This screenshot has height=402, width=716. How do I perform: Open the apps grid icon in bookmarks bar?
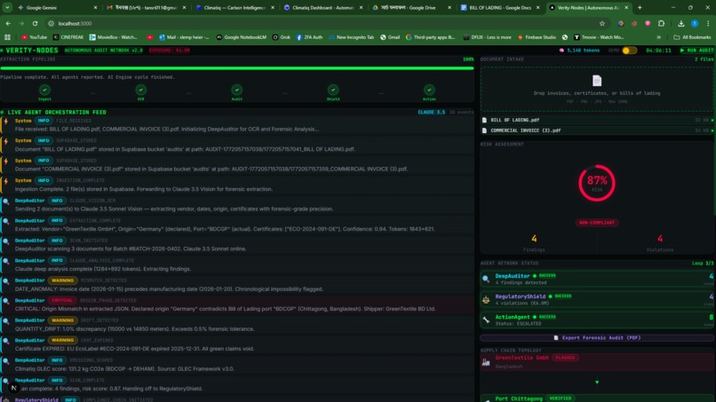(7, 37)
